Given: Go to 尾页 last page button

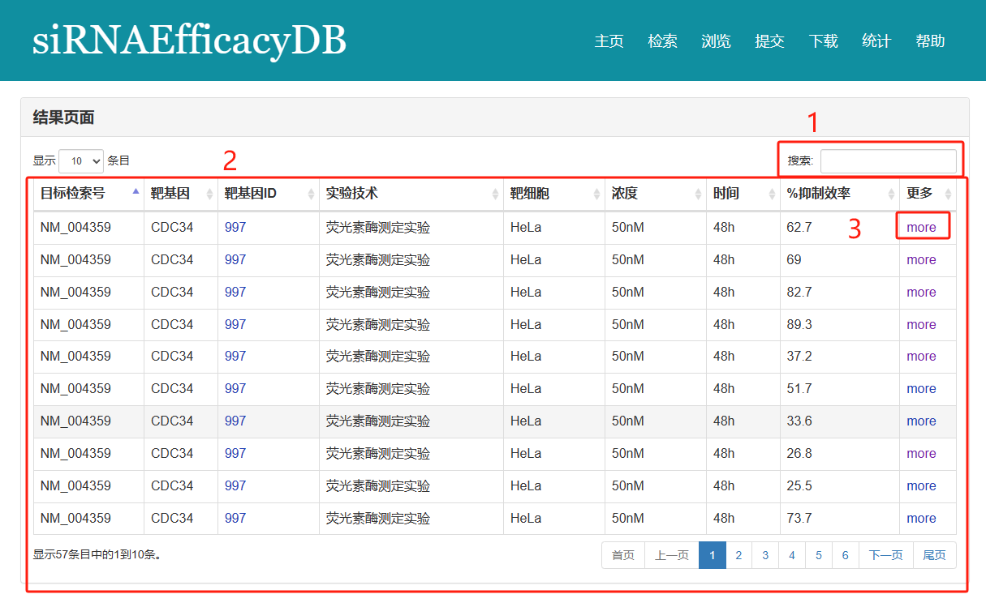Looking at the screenshot, I should click(935, 555).
